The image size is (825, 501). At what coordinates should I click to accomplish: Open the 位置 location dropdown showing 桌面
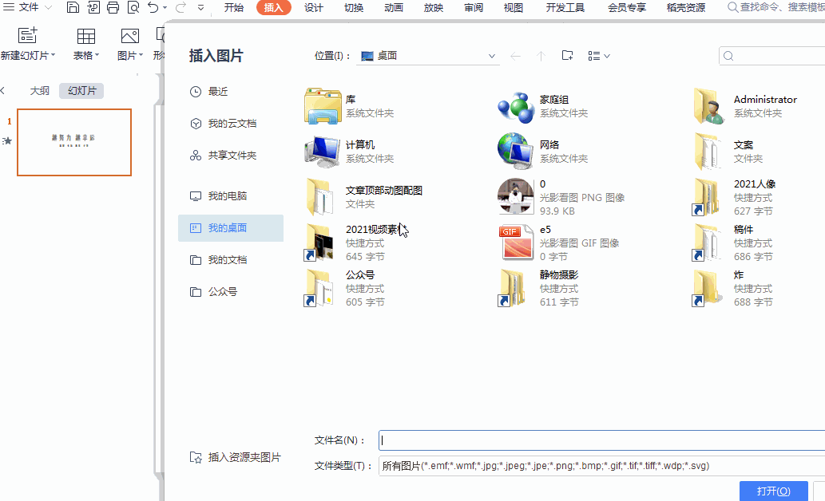(x=428, y=56)
